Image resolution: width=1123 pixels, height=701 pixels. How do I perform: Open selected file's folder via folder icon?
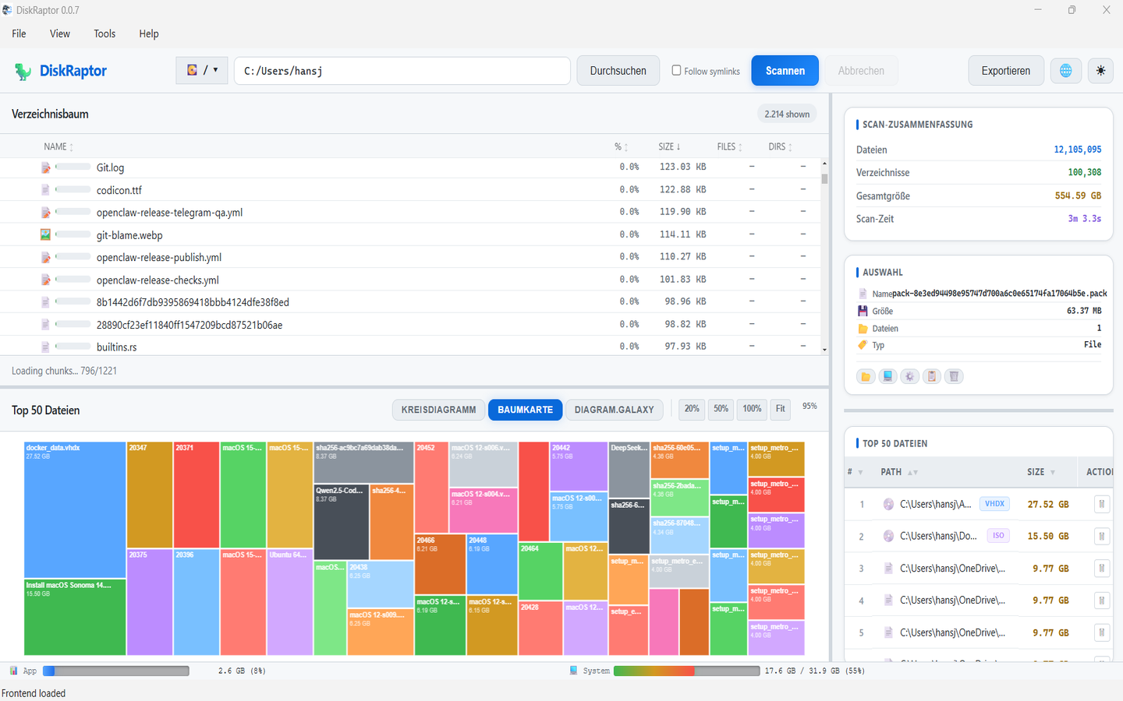point(866,376)
